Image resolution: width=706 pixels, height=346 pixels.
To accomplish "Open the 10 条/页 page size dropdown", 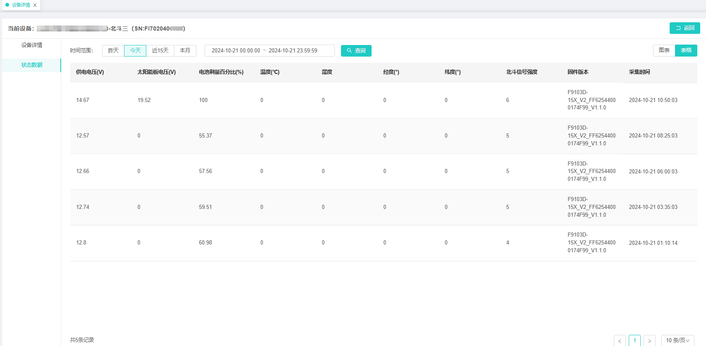I will point(677,341).
